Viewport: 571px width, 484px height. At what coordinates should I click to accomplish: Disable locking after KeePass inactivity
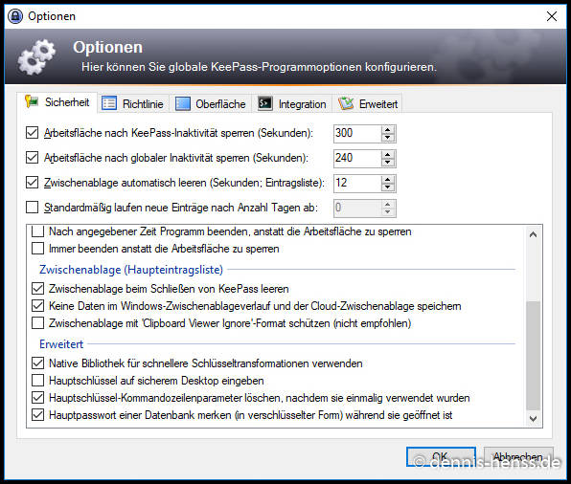tap(32, 133)
